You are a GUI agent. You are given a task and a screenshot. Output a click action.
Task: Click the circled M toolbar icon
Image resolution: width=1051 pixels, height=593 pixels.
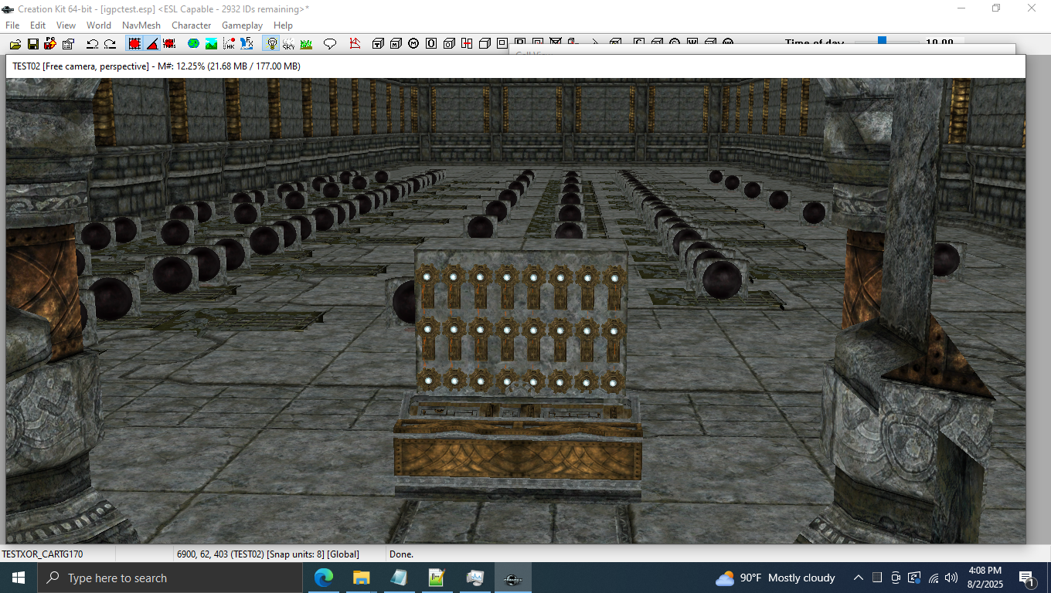click(x=413, y=44)
